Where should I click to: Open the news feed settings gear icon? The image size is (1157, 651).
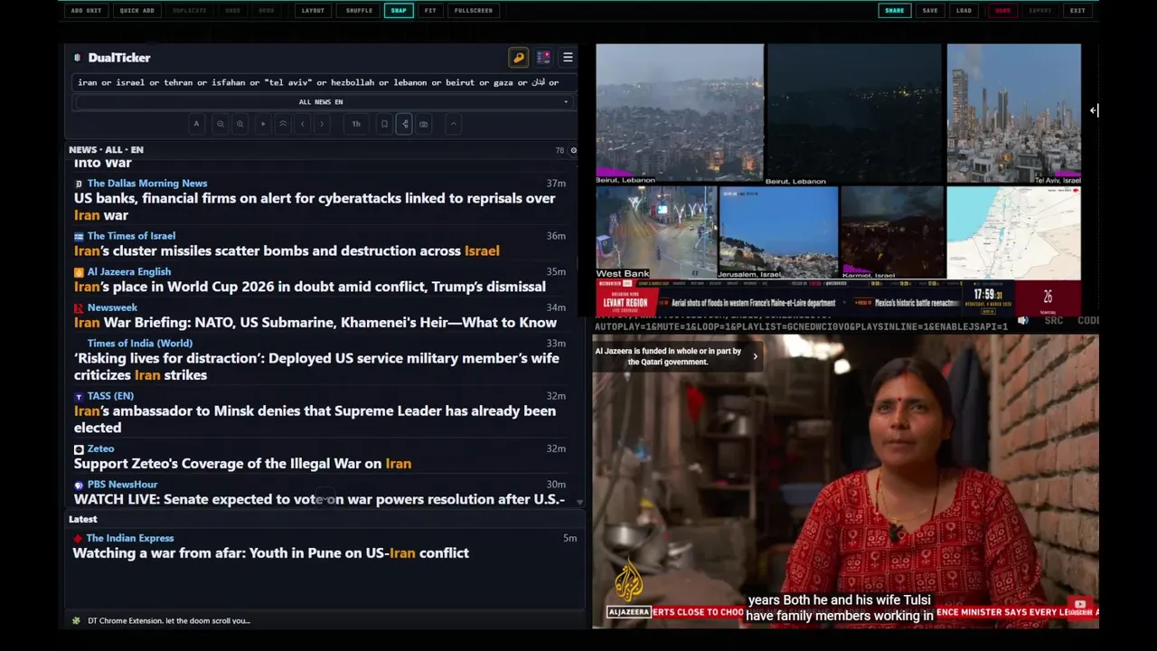click(573, 150)
